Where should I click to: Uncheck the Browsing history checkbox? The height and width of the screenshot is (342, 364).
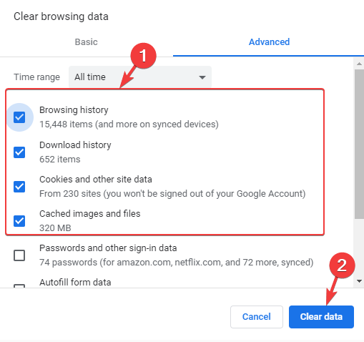tap(19, 117)
